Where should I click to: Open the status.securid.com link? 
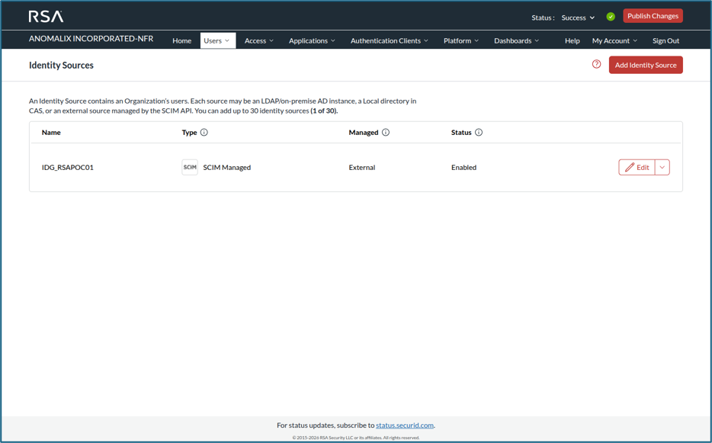[x=405, y=425]
